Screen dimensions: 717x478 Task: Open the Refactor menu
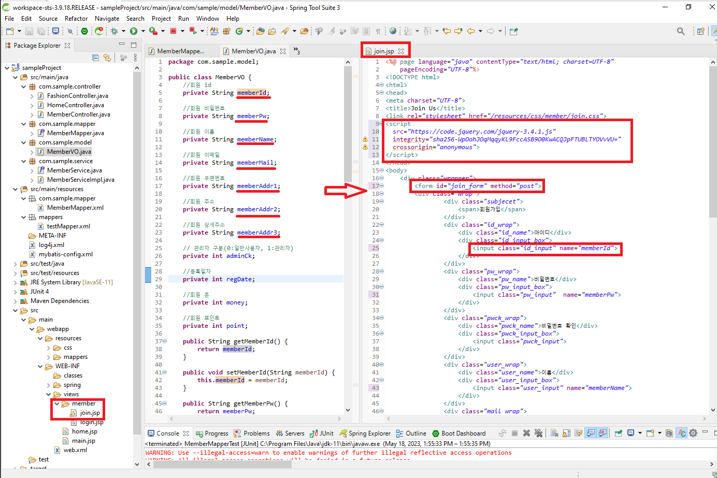click(76, 18)
